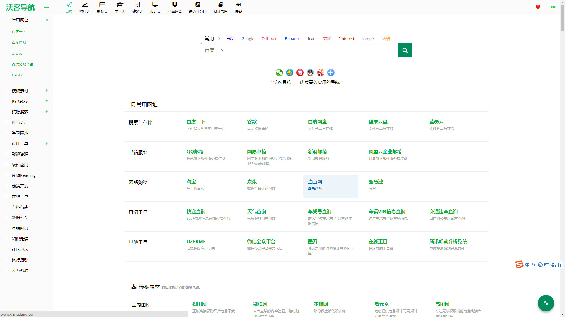Expand the 模板素材 sidebar section with plus icon
The width and height of the screenshot is (565, 317).
point(47,90)
